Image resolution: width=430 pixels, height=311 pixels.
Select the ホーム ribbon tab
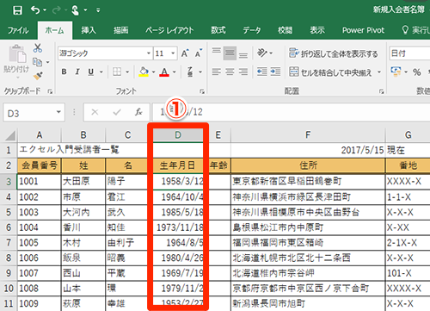pos(54,30)
